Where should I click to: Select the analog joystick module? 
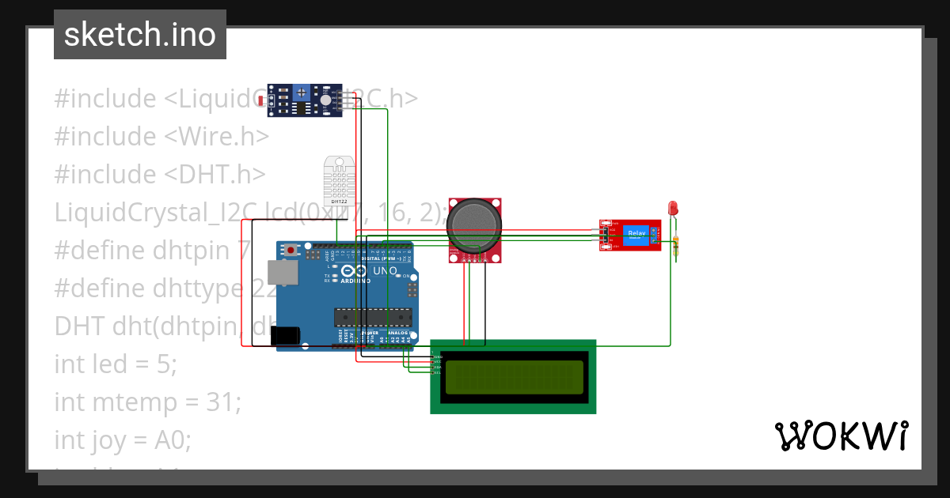point(473,224)
